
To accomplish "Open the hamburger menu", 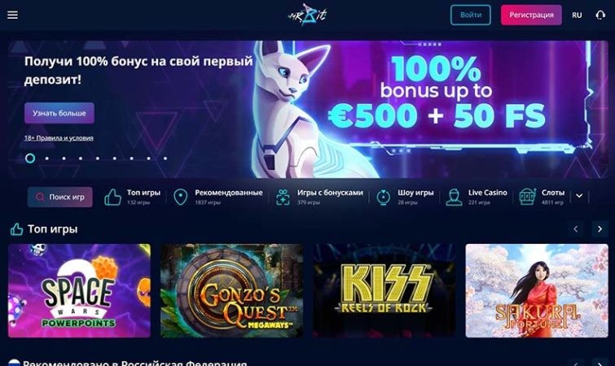I will [x=12, y=15].
